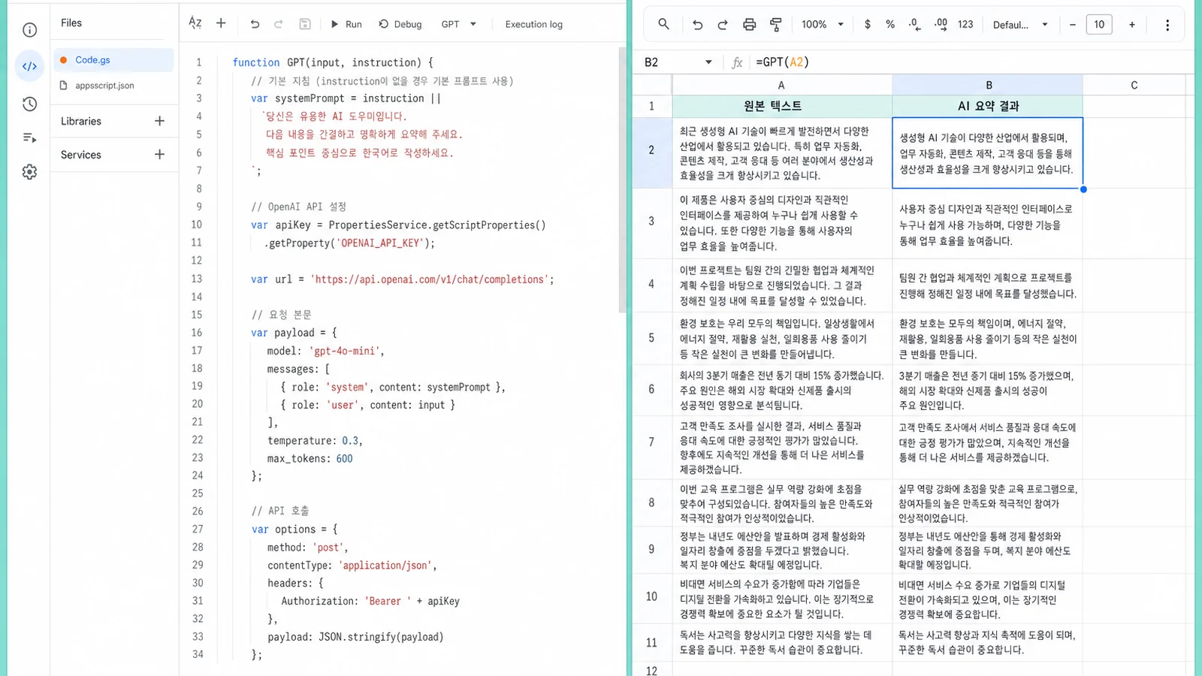This screenshot has height=676, width=1202.
Task: Open the Execution log
Action: [x=533, y=24]
